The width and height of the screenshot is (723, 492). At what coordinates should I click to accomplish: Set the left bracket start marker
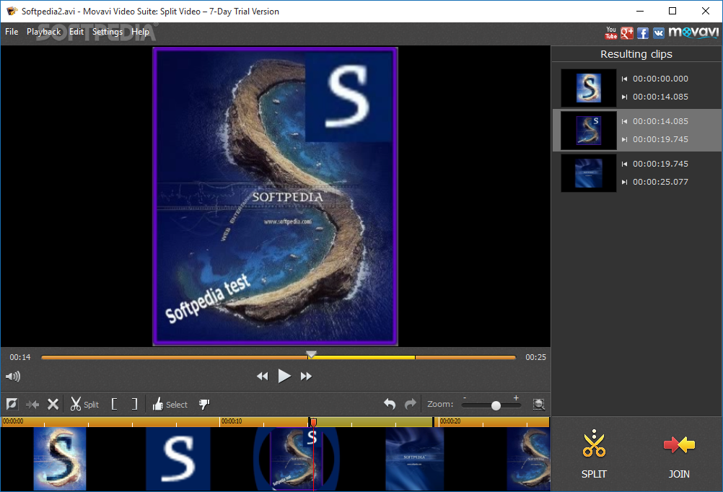pos(114,405)
